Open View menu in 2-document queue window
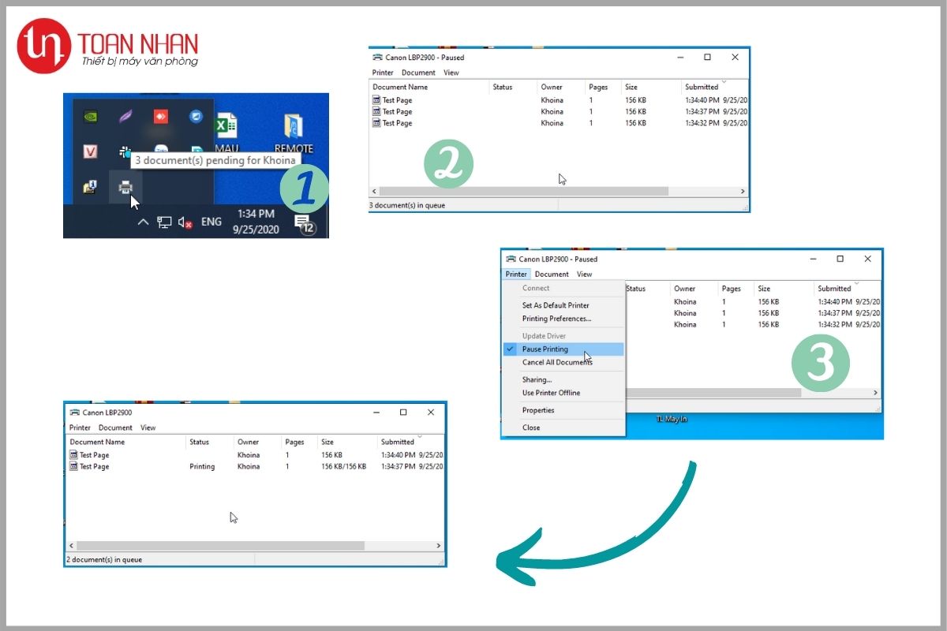The height and width of the screenshot is (631, 947). 148,428
